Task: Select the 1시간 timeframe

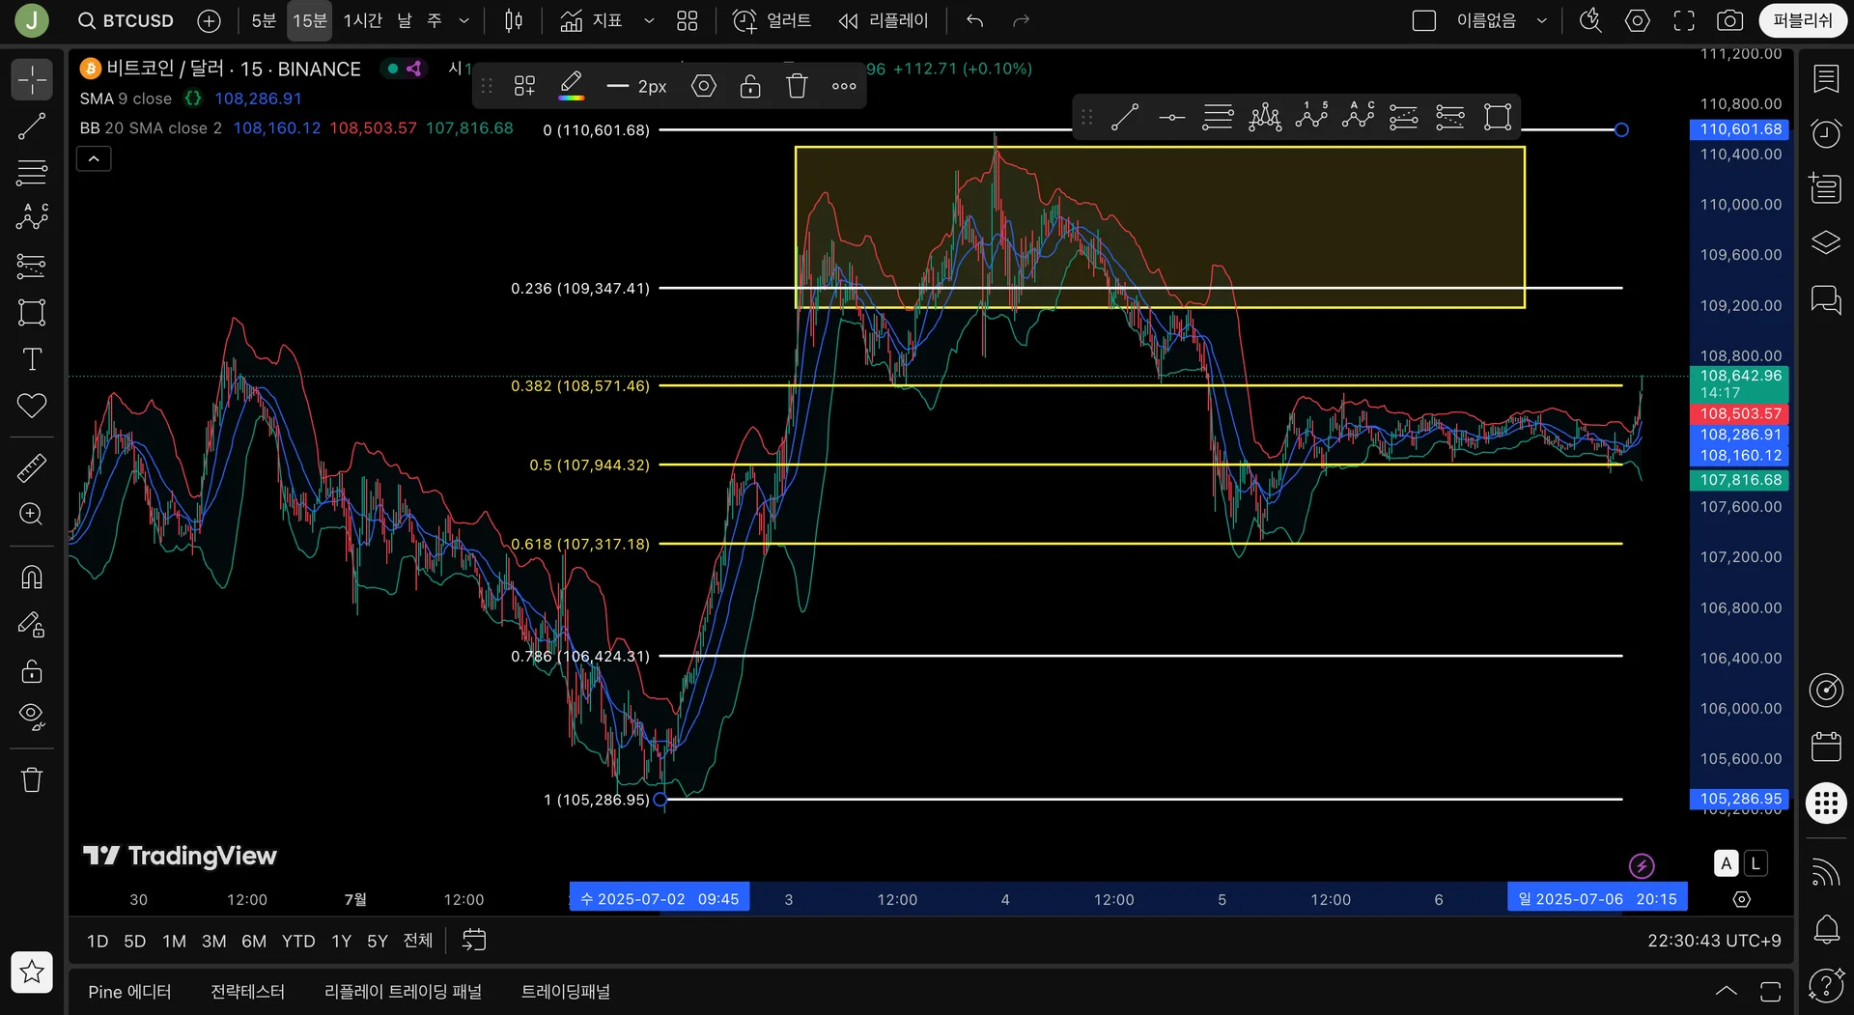Action: tap(363, 20)
